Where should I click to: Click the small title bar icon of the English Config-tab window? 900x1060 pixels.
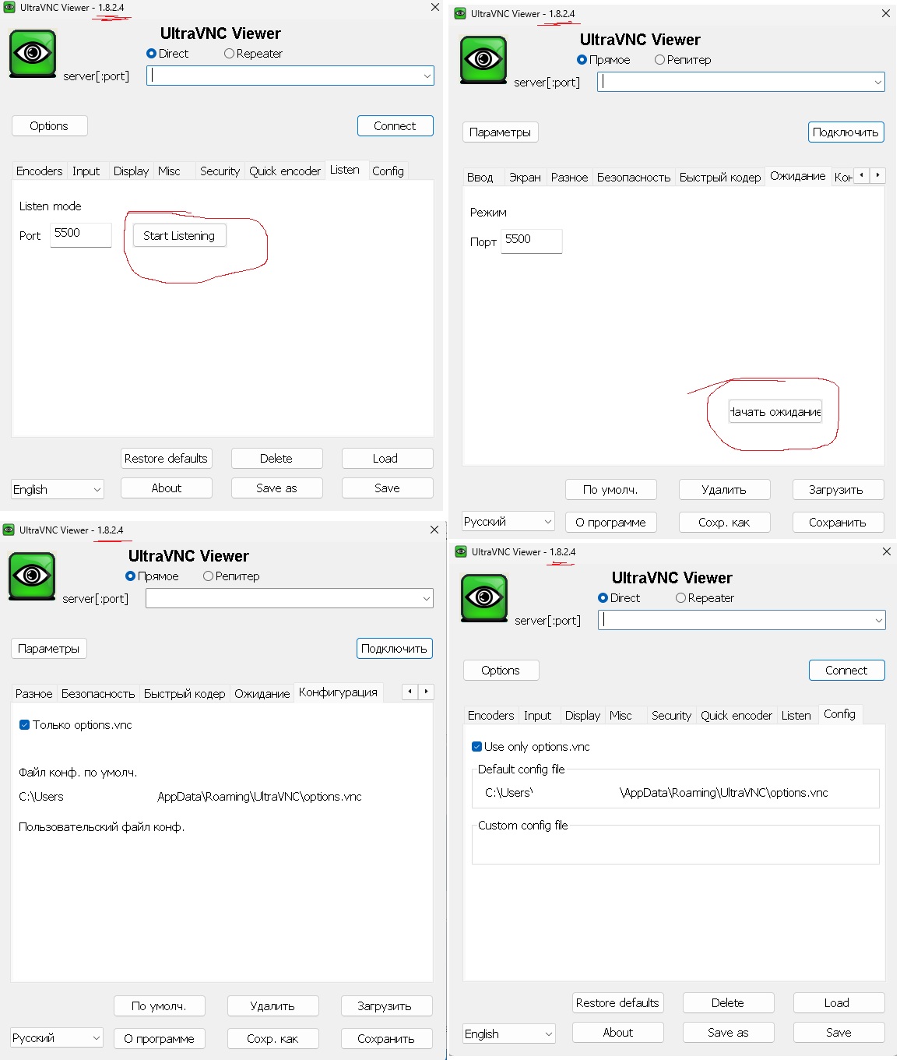pos(461,552)
